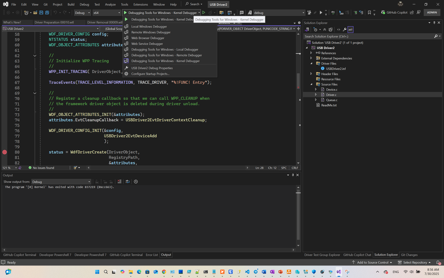The image size is (444, 278).
Task: Open USB Driver2 Debug Properties
Action: click(x=152, y=68)
